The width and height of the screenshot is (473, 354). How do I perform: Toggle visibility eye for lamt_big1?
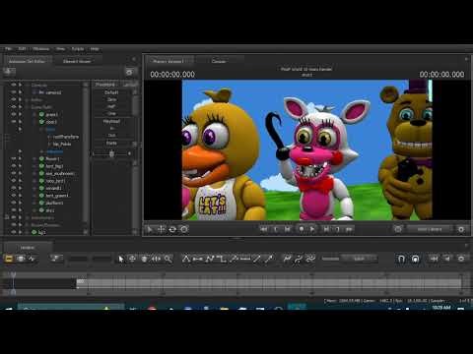(14, 166)
